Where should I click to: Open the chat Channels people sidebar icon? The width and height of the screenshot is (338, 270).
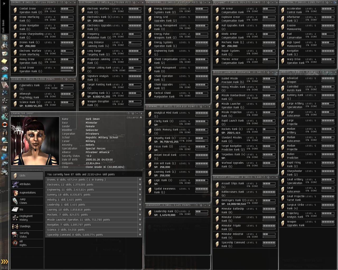coord(4,132)
